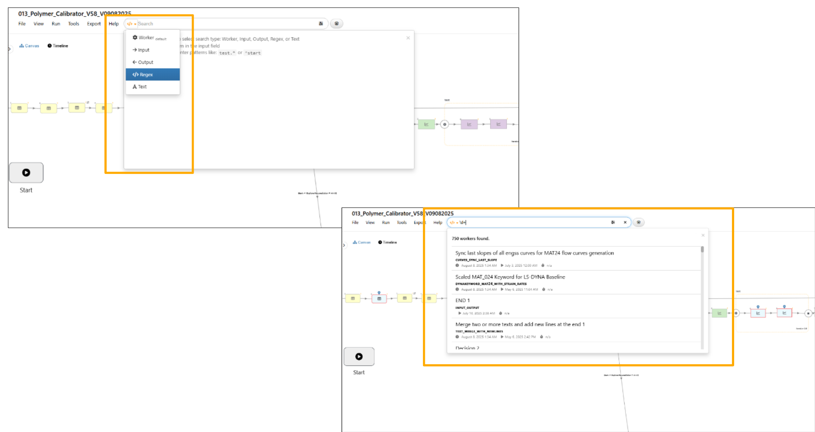Click 750 workers found text
This screenshot has height=432, width=815.
pyautogui.click(x=470, y=238)
